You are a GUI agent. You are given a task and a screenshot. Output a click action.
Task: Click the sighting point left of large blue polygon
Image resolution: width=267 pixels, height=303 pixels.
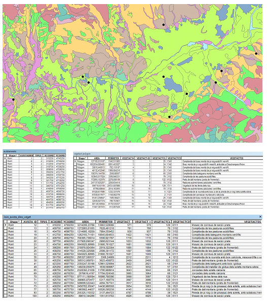163,77
